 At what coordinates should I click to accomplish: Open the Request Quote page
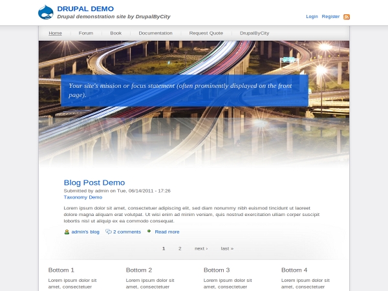click(206, 33)
